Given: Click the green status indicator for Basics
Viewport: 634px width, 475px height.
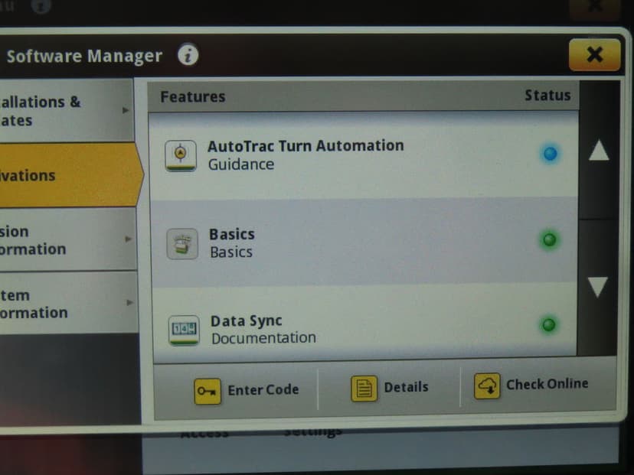Looking at the screenshot, I should pyautogui.click(x=549, y=240).
